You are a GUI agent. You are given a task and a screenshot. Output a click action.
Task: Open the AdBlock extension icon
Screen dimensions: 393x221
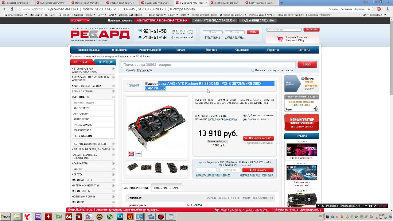point(379,9)
